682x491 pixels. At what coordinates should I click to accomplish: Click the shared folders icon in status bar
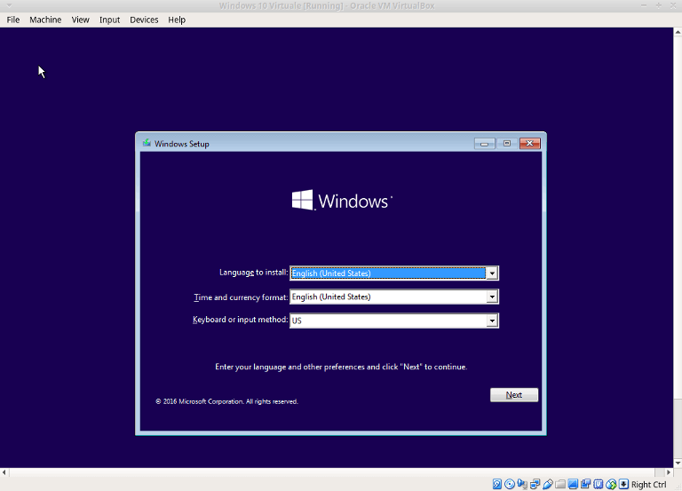tap(560, 484)
